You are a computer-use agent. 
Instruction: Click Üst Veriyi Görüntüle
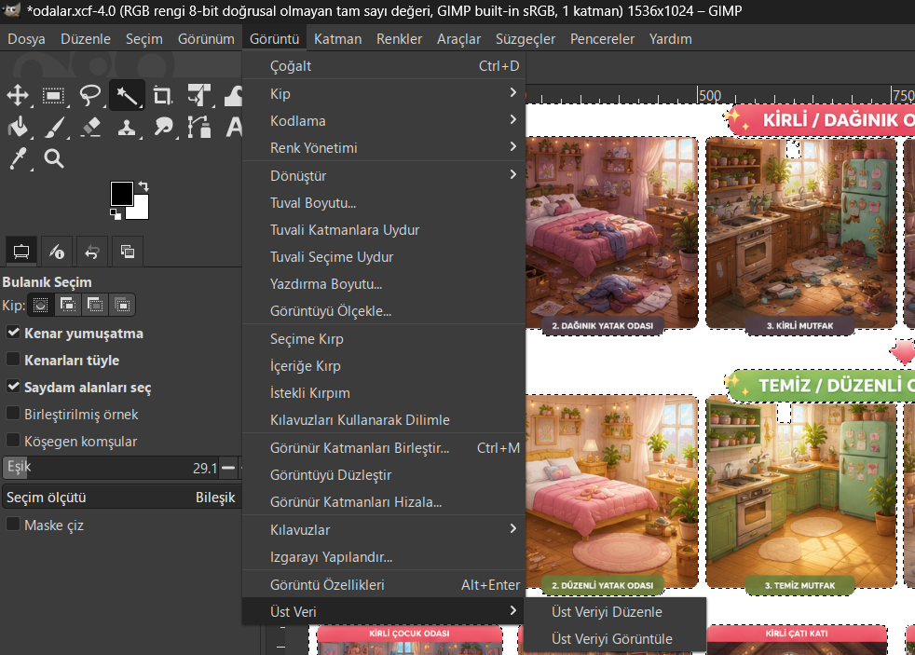point(615,638)
